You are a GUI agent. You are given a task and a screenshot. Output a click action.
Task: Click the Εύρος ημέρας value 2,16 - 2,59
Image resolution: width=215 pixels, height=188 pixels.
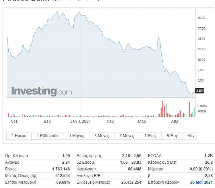pyautogui.click(x=132, y=156)
